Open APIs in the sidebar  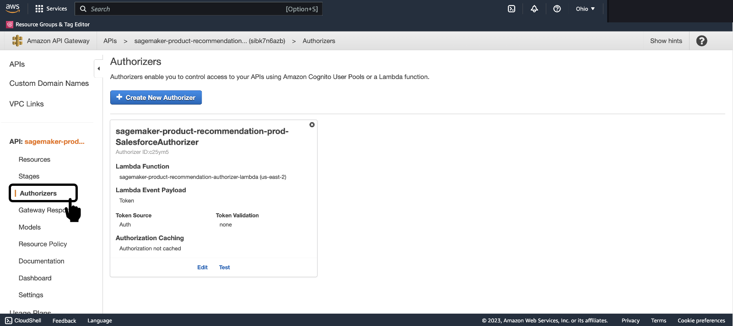click(17, 64)
